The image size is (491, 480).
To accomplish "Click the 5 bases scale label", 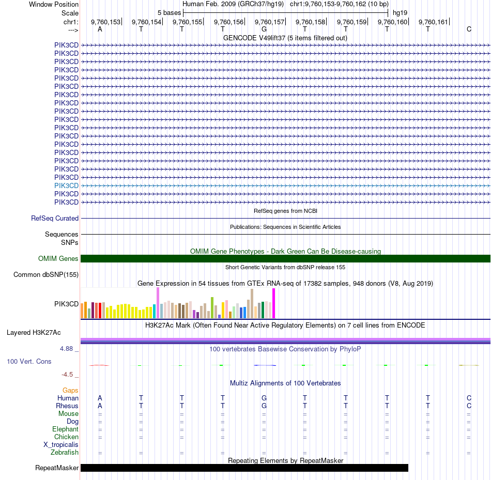I will (169, 13).
